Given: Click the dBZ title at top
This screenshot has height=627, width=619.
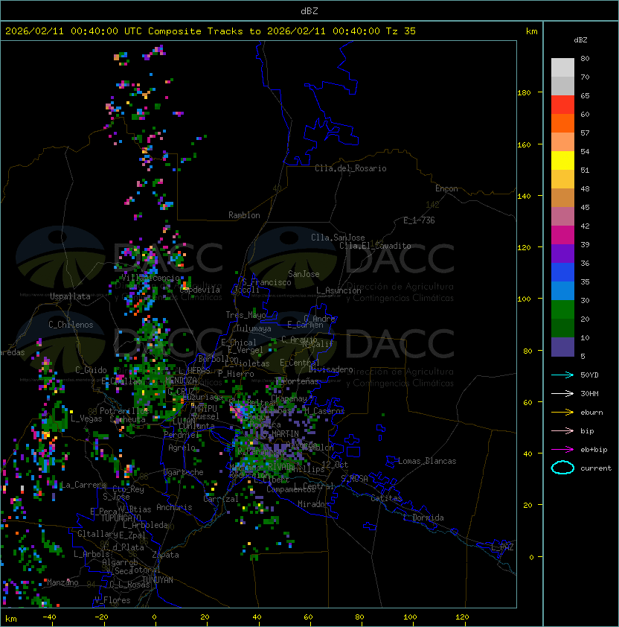Looking at the screenshot, I should [x=309, y=10].
